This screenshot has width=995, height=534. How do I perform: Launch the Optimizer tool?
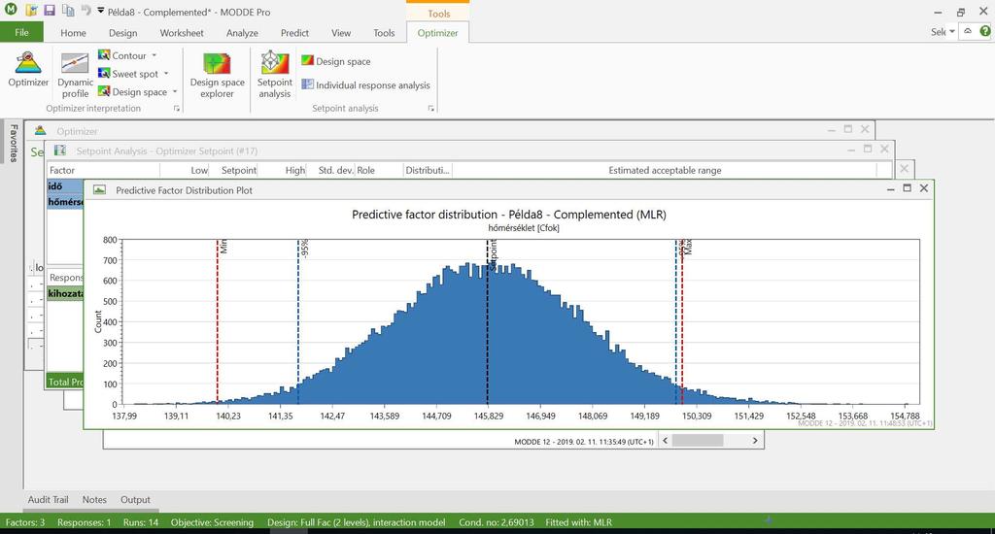click(28, 70)
